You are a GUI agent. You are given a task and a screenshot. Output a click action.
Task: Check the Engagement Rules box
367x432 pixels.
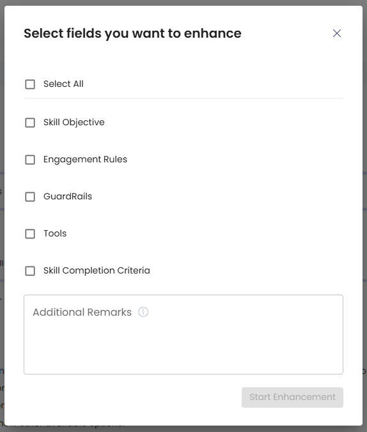30,160
